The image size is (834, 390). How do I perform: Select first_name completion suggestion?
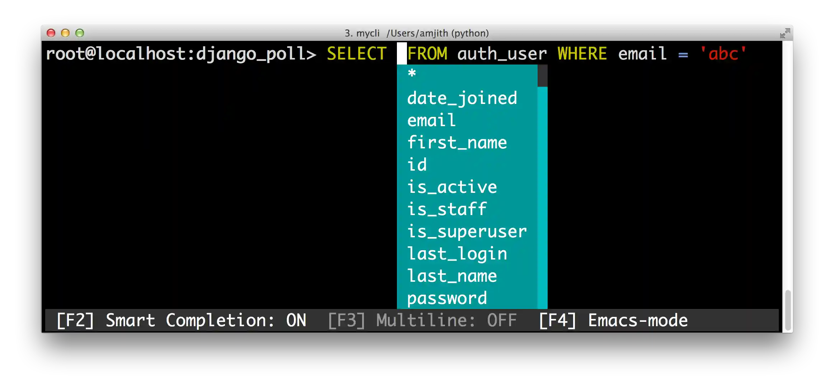(x=457, y=143)
